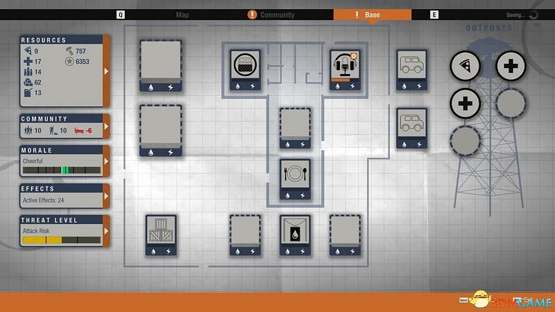Image resolution: width=555 pixels, height=312 pixels.
Task: Open the food outpost pizza slice icon
Action: tap(466, 67)
